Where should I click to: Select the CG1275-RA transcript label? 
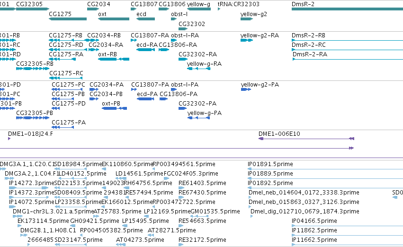pyautogui.click(x=66, y=54)
